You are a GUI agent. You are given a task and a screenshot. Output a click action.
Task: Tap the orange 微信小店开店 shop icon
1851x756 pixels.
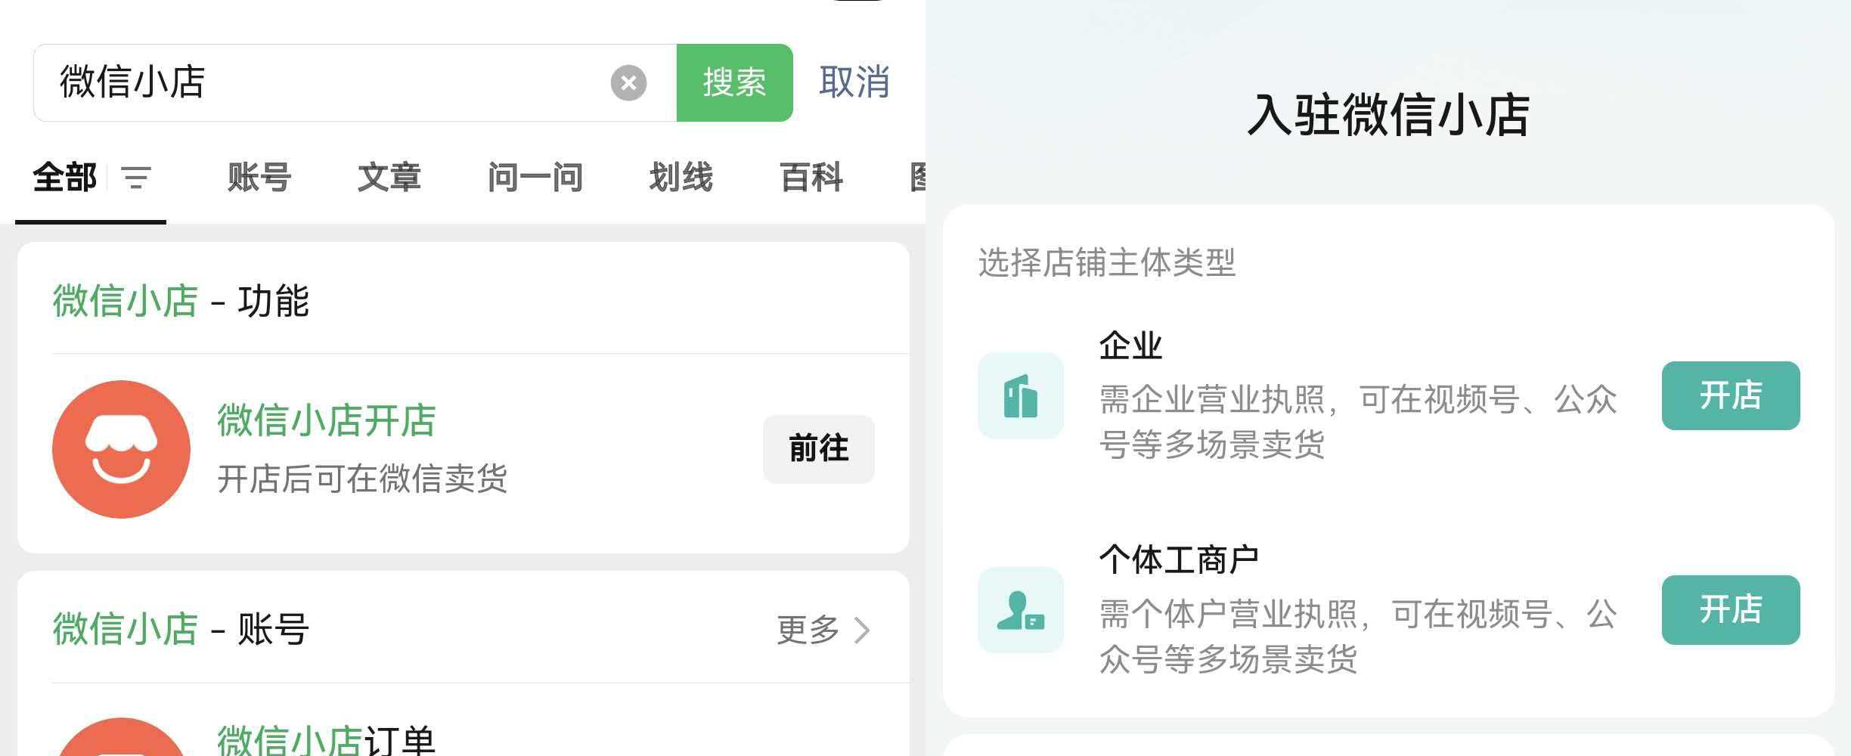[x=121, y=449]
